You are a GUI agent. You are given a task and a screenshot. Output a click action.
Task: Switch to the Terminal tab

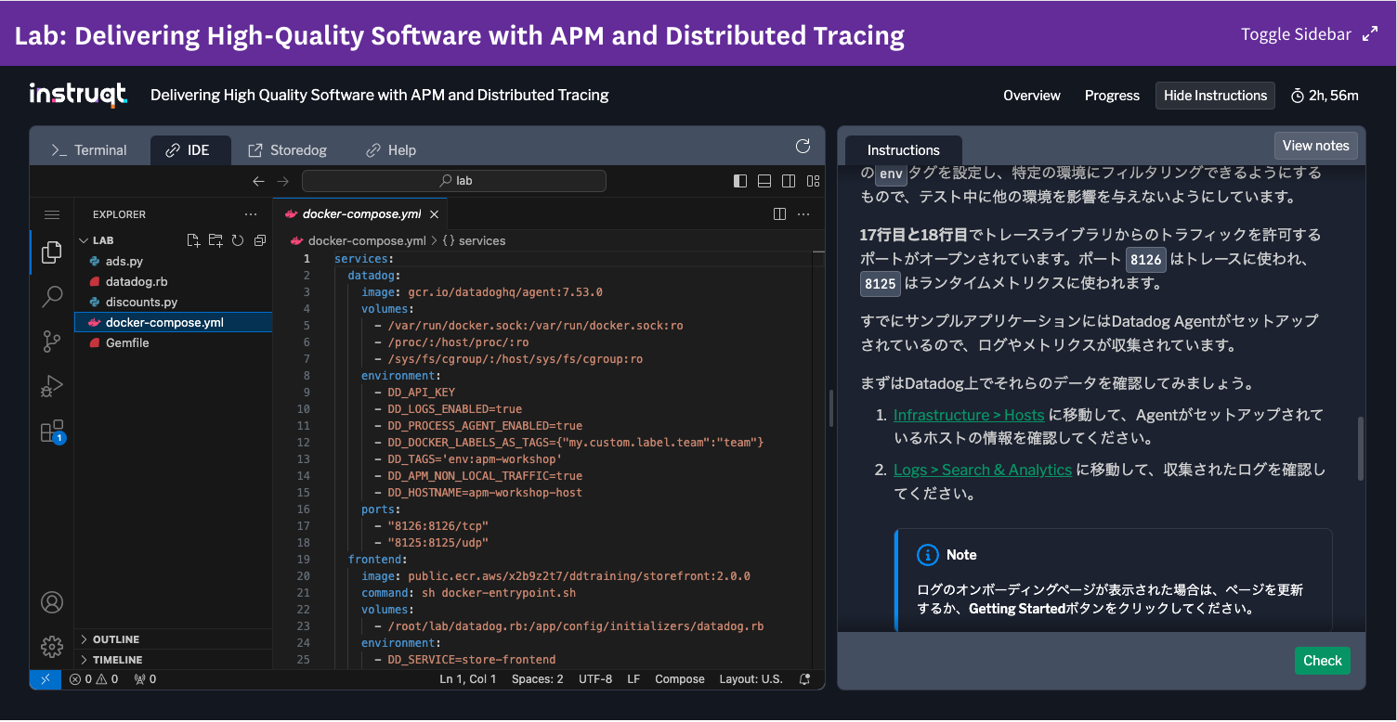89,150
